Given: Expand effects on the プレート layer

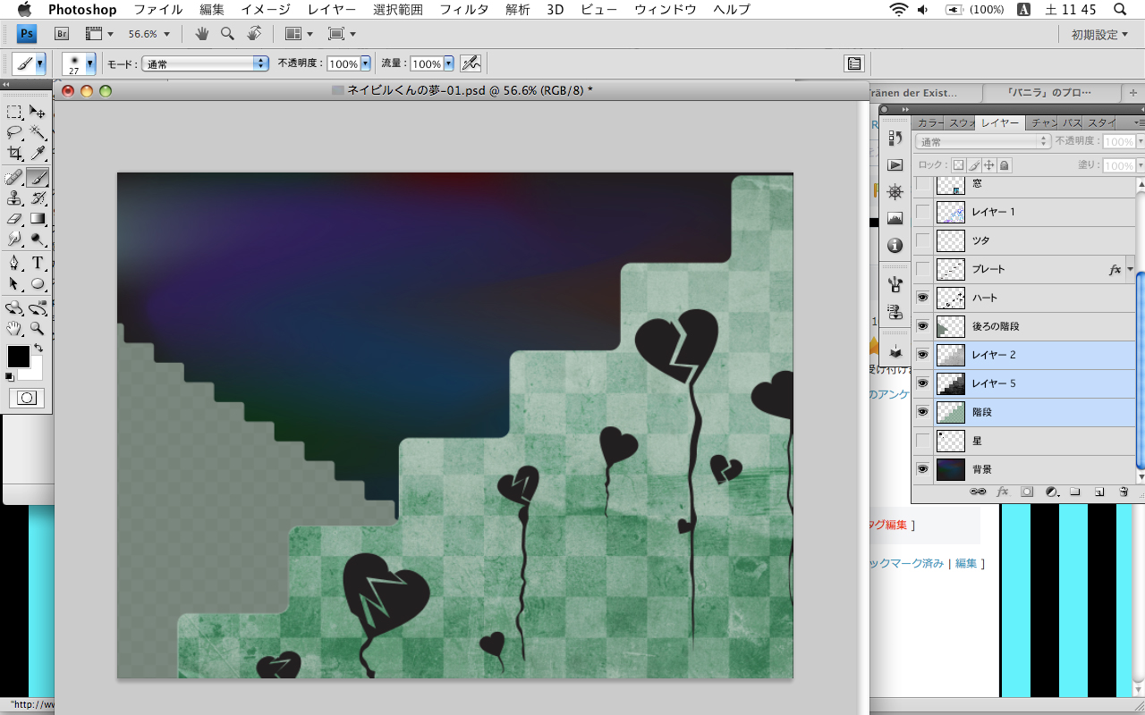Looking at the screenshot, I should click(1130, 269).
